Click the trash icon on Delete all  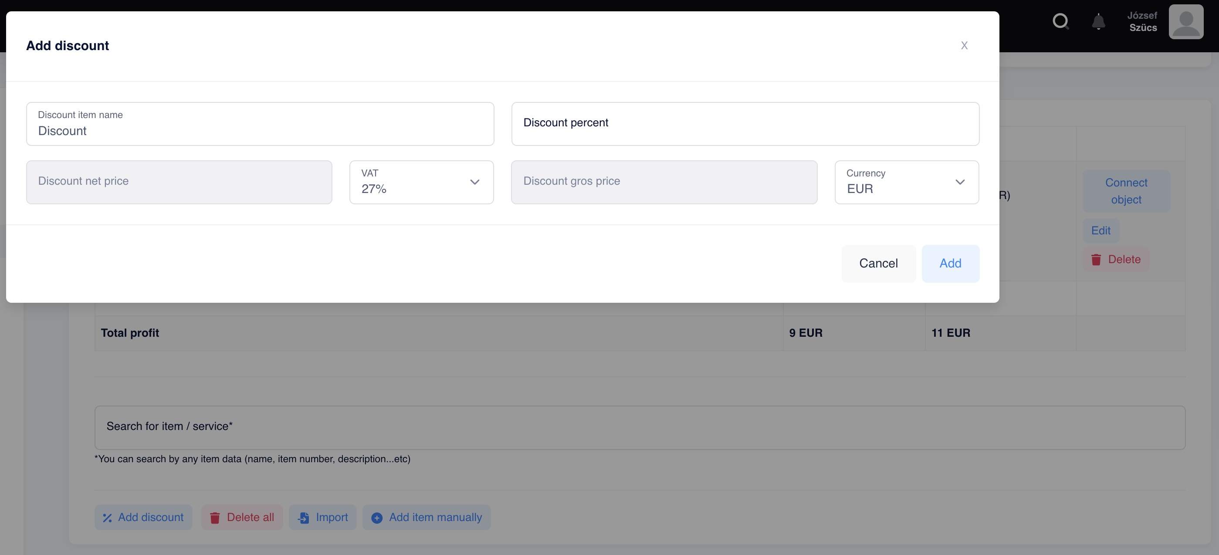[215, 518]
